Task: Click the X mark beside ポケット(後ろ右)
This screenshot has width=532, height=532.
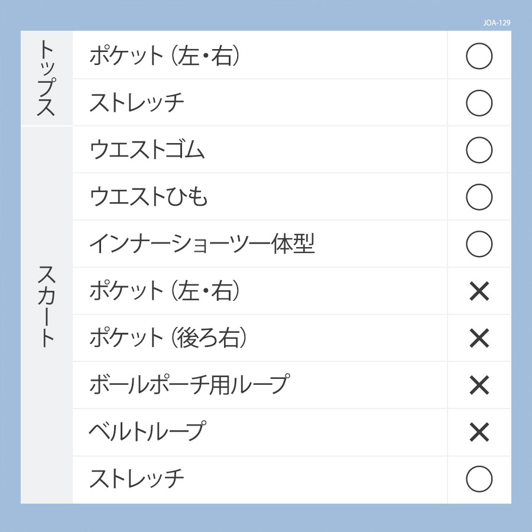Action: tap(479, 338)
